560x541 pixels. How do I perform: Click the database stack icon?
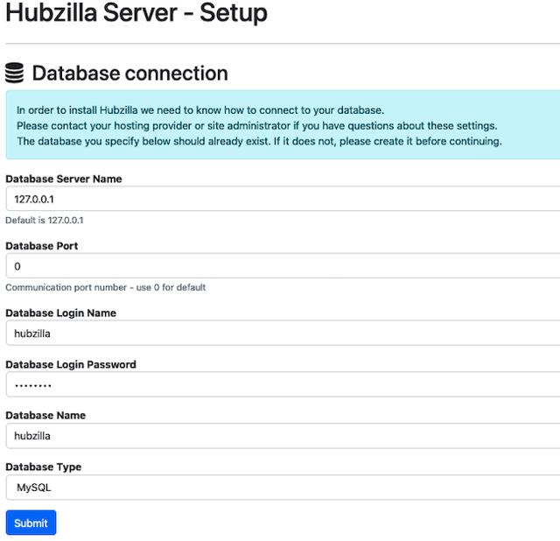tap(15, 74)
